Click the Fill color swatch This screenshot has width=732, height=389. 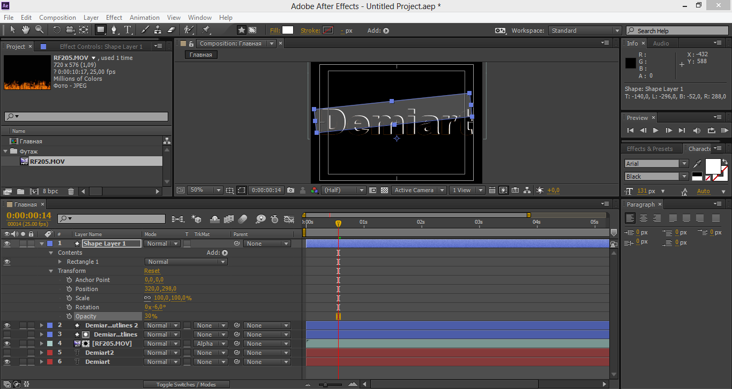(288, 30)
